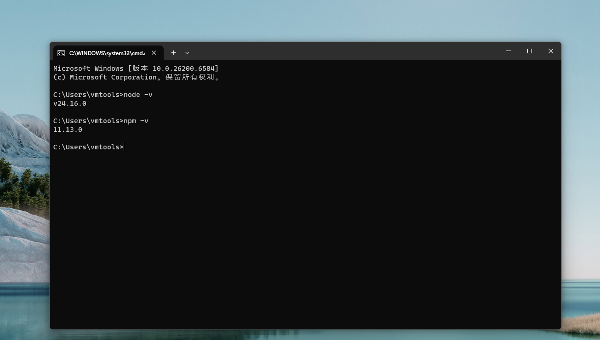
Task: Minimize the terminal window
Action: pos(509,51)
